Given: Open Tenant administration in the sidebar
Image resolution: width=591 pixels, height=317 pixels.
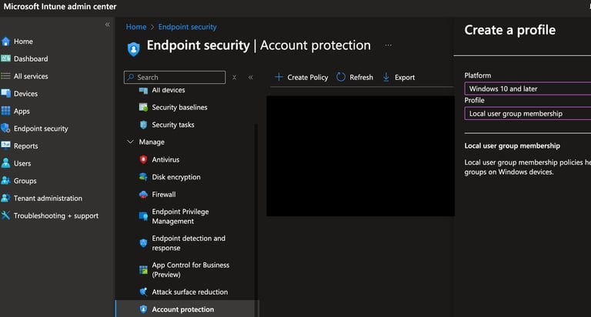Looking at the screenshot, I should pos(48,198).
